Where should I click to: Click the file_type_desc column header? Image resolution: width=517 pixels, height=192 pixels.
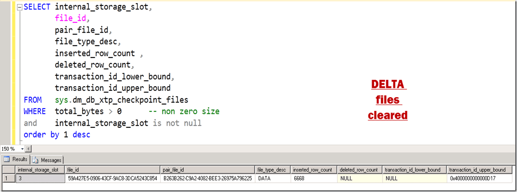pyautogui.click(x=272, y=170)
